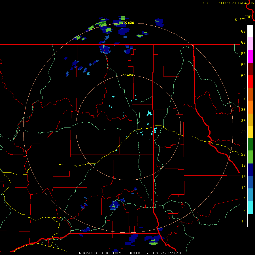Click the medium blue legend swatch
The image size is (255, 255).
pyautogui.click(x=250, y=182)
